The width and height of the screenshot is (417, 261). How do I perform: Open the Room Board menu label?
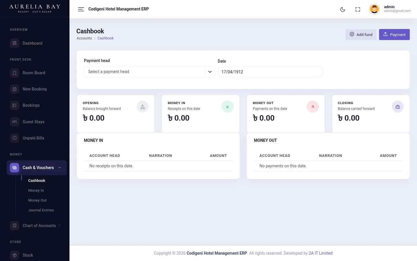click(x=34, y=73)
